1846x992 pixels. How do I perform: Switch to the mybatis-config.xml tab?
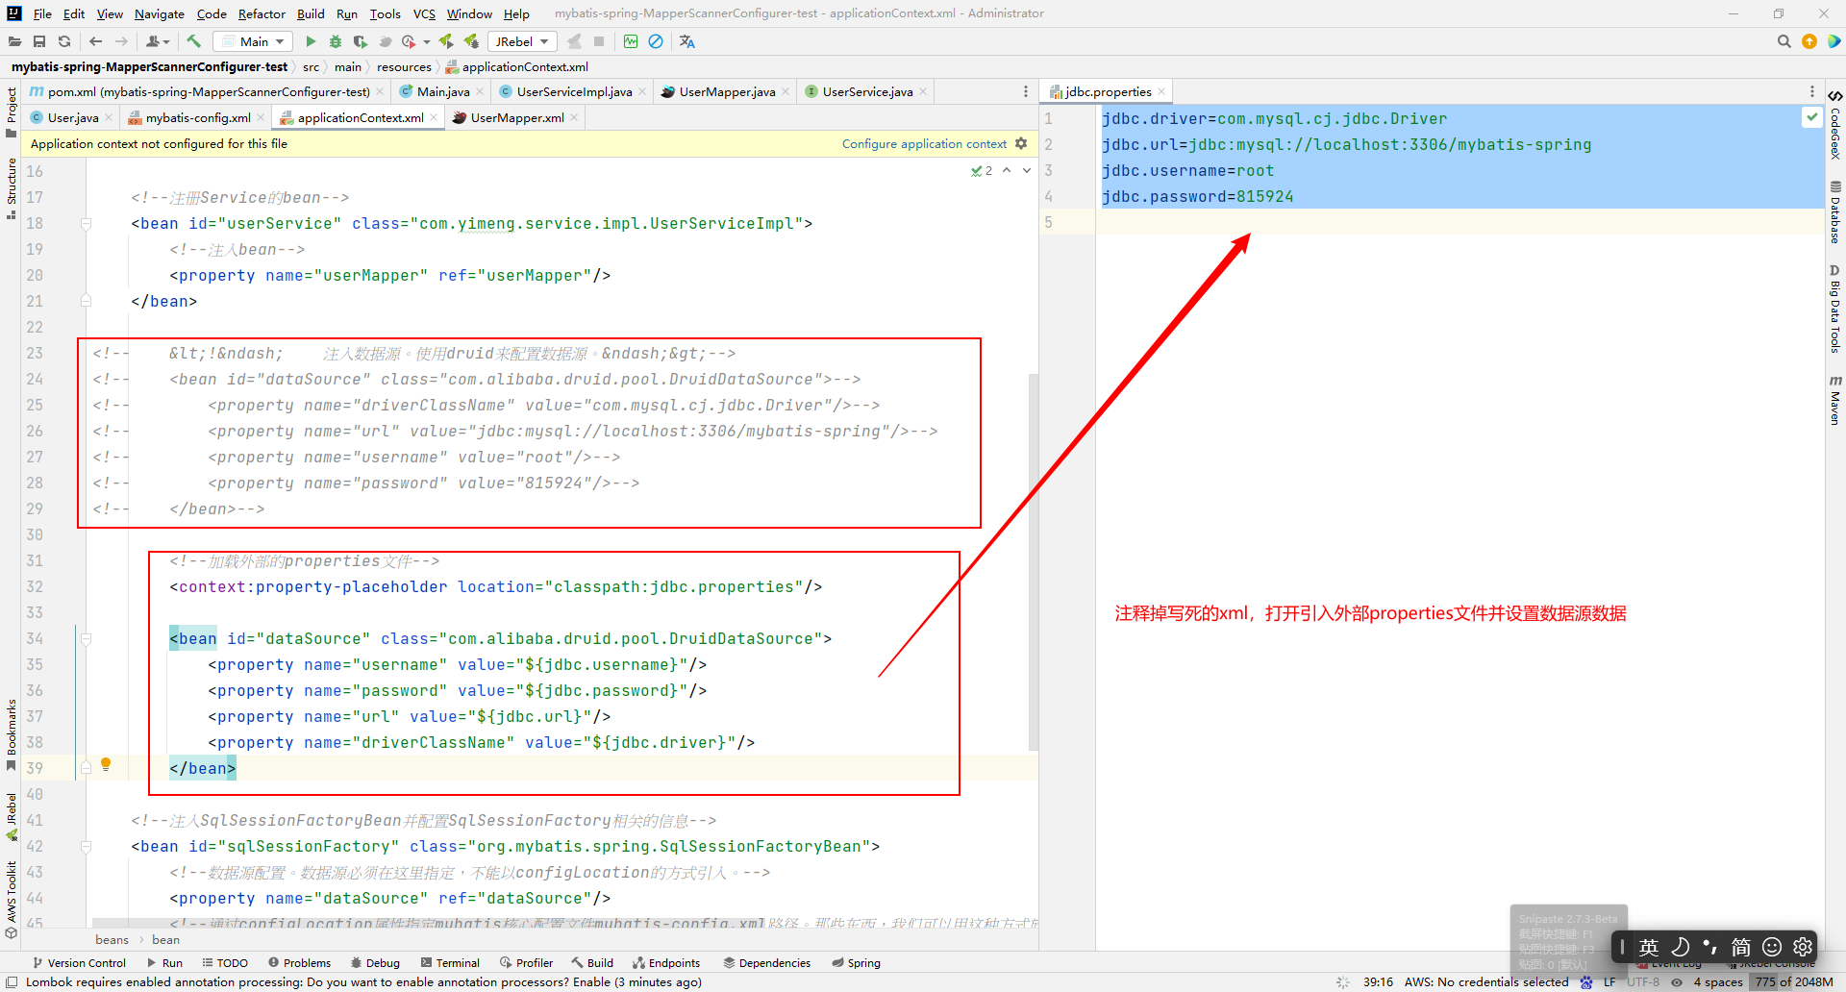[x=197, y=117]
